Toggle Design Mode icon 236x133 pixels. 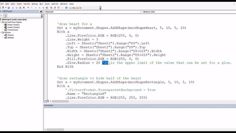[x=47, y=8]
